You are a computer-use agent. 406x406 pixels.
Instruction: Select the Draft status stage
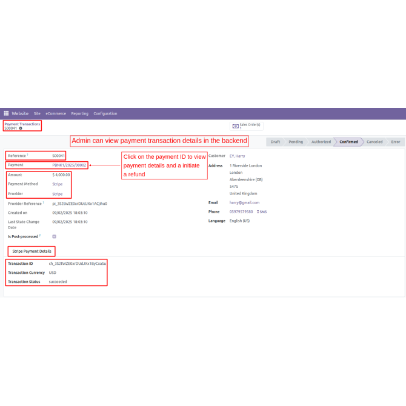coord(275,142)
